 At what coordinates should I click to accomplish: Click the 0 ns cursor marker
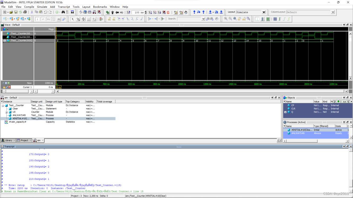(x=59, y=87)
